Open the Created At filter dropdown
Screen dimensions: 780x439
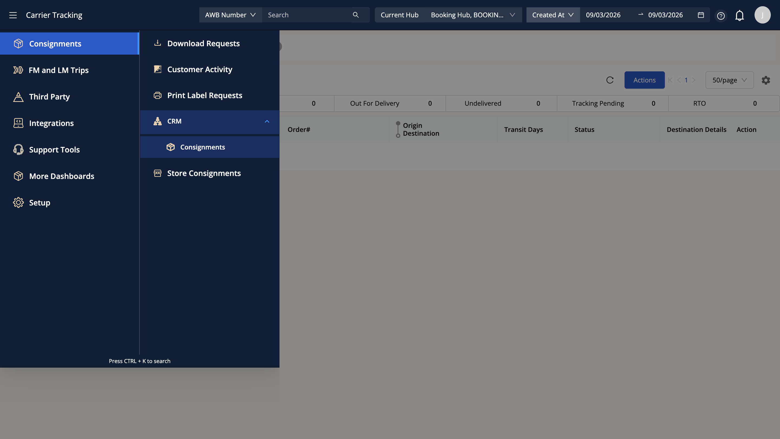[552, 15]
